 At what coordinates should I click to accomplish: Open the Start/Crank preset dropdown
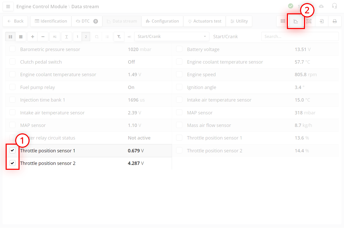pos(172,36)
